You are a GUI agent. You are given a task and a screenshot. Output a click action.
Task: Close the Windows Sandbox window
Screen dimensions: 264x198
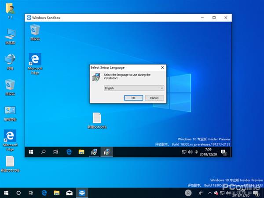[226, 18]
